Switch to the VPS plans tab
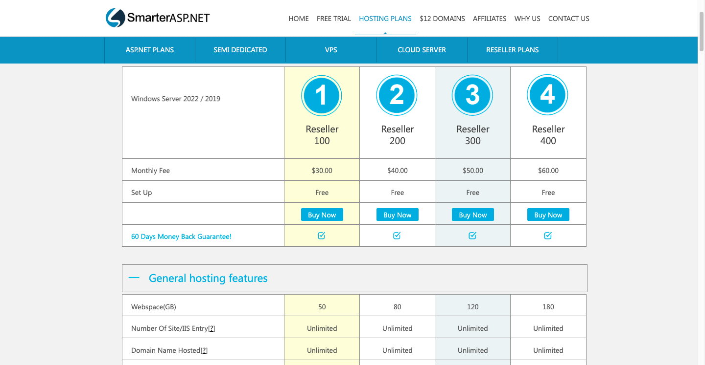This screenshot has width=705, height=365. click(x=331, y=50)
